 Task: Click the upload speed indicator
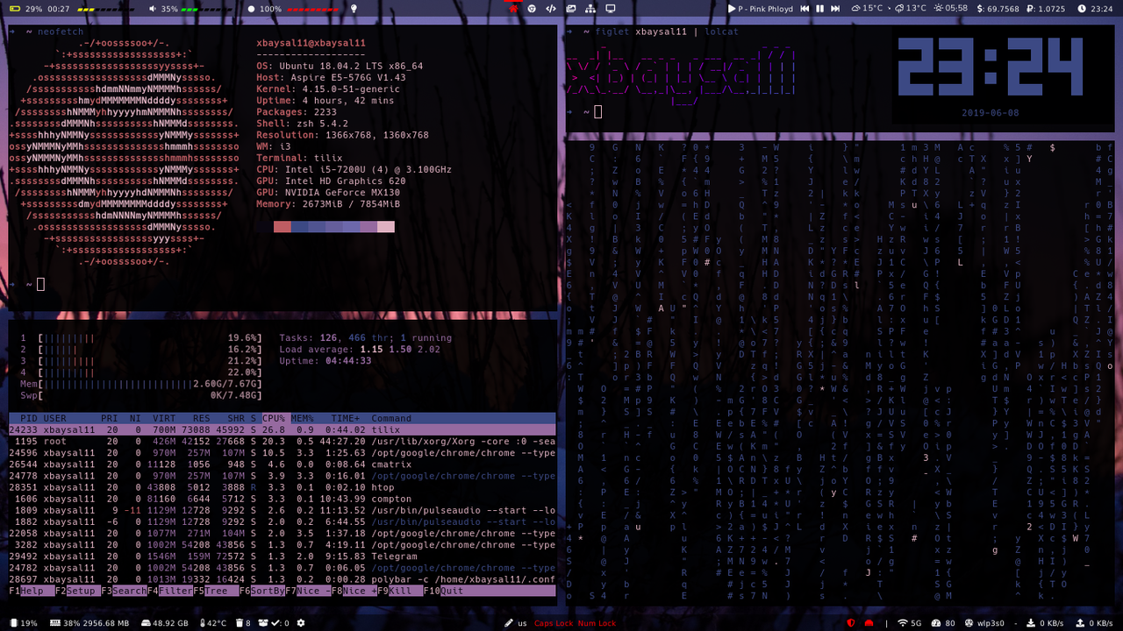[x=1094, y=623]
